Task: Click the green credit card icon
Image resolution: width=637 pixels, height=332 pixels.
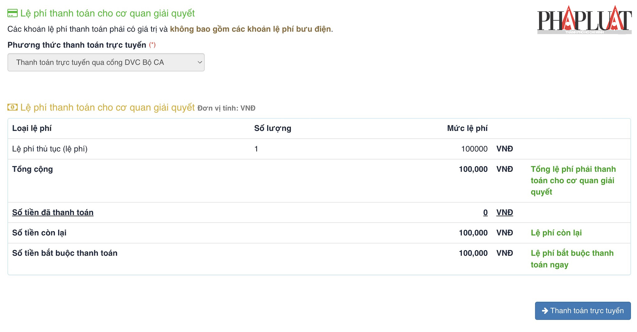Action: tap(12, 13)
